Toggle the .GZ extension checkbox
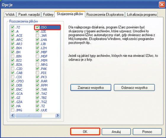This screenshot has width=166, height=138. (x=12, y=97)
